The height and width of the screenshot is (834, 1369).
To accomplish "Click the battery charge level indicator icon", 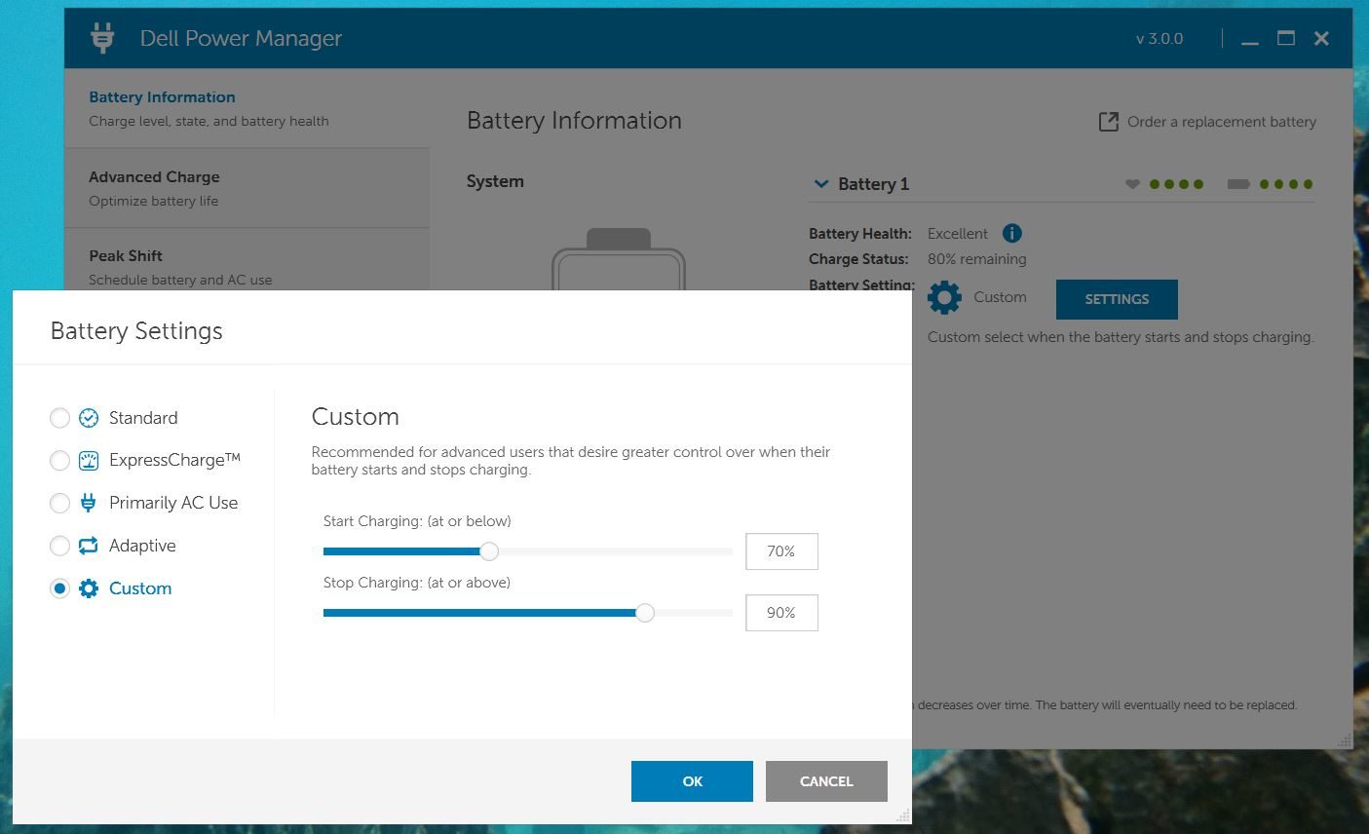I will click(x=1238, y=183).
